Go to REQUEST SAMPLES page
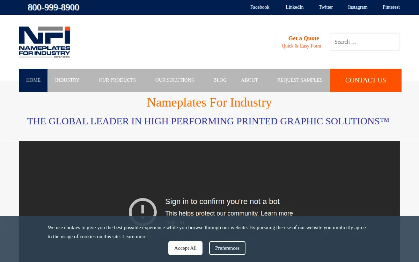 300,80
